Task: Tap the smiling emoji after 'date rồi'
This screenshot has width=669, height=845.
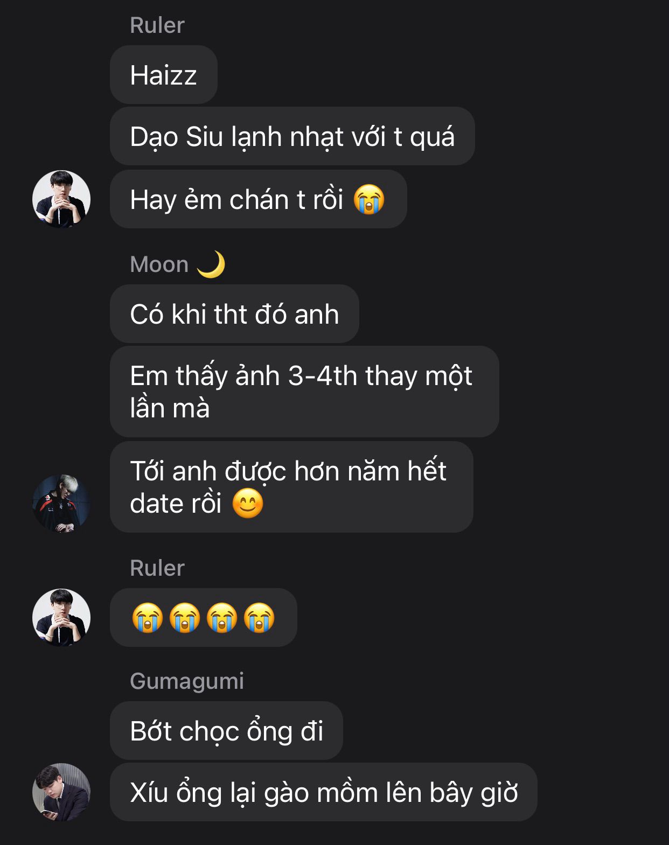Action: tap(248, 504)
